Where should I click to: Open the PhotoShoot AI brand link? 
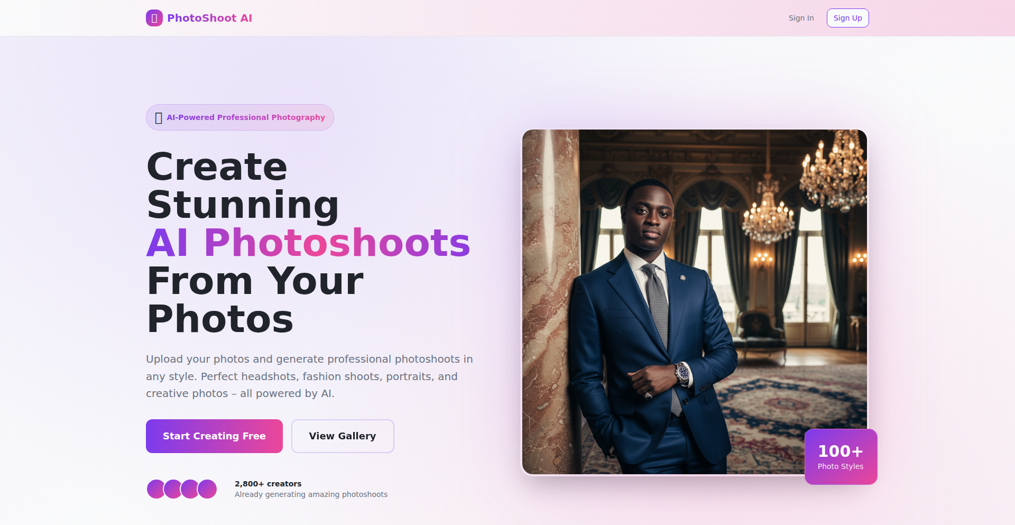[199, 18]
